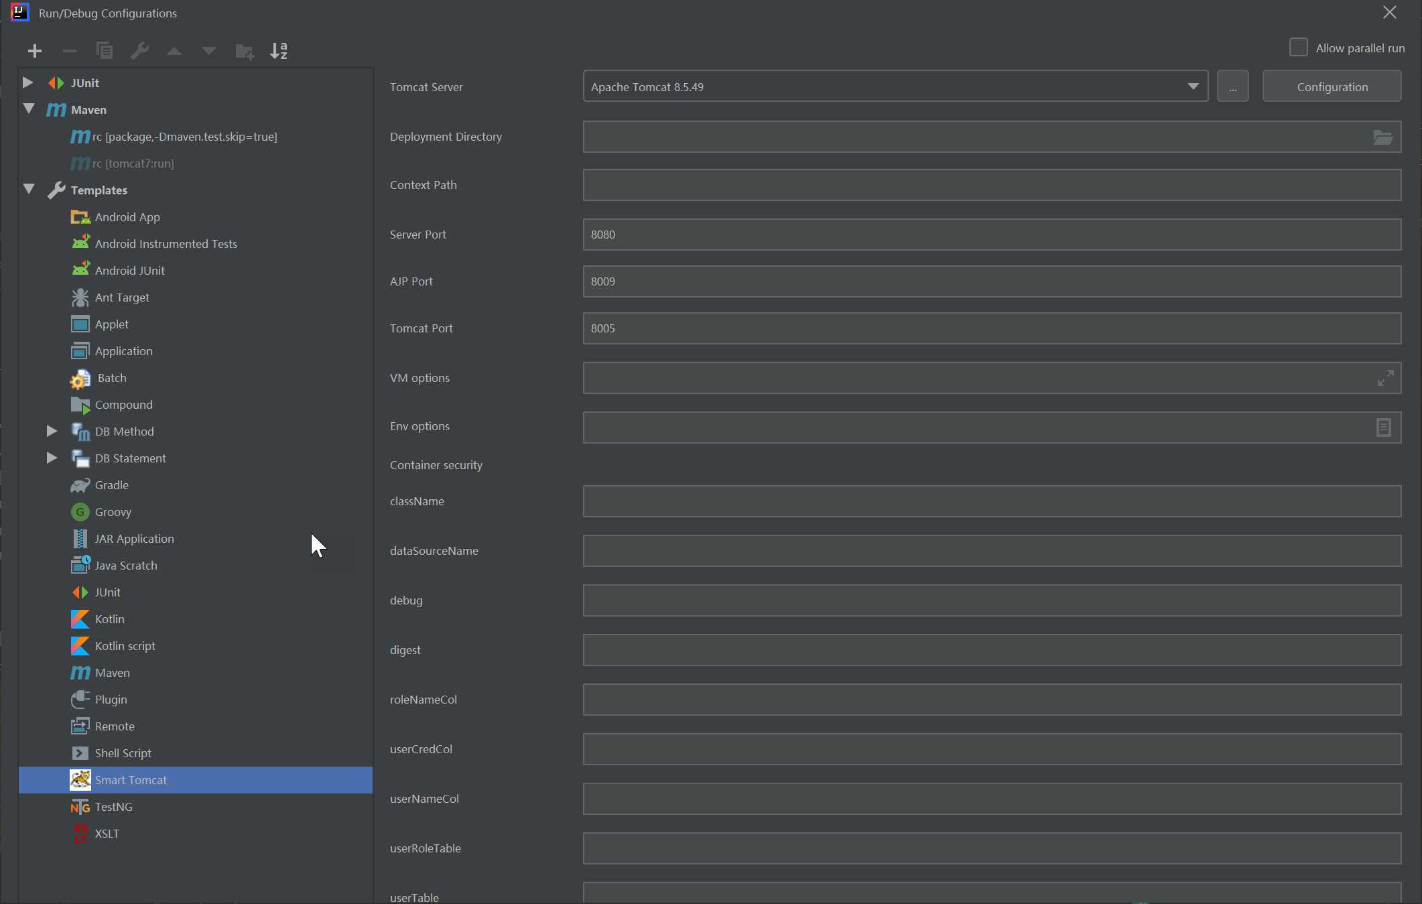Select the Java Scratch template
The height and width of the screenshot is (904, 1422).
126,566
